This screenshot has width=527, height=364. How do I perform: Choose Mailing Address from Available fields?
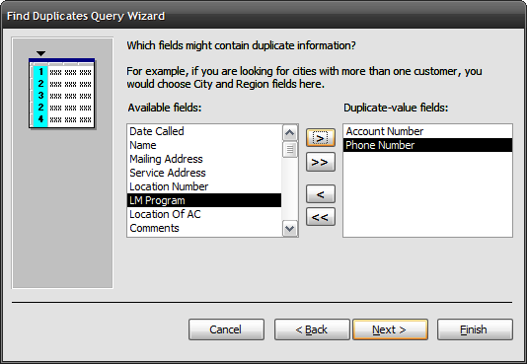coord(204,159)
